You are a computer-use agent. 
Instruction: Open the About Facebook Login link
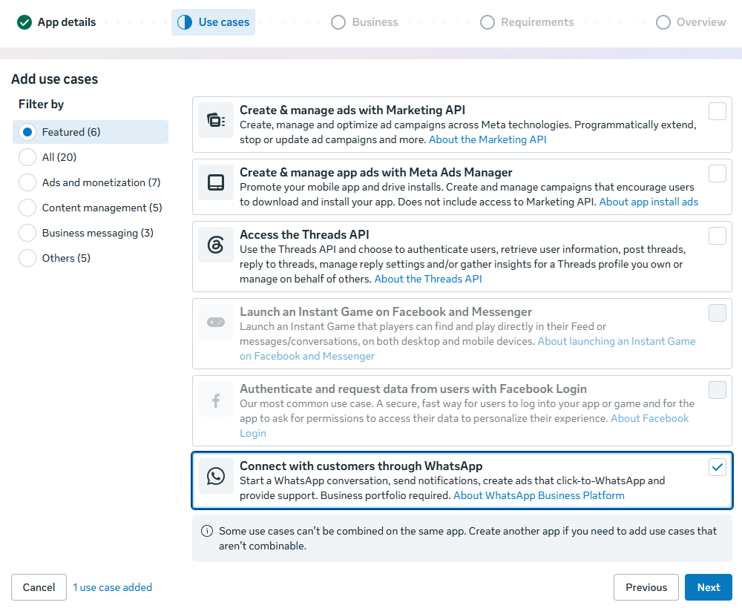pyautogui.click(x=649, y=418)
